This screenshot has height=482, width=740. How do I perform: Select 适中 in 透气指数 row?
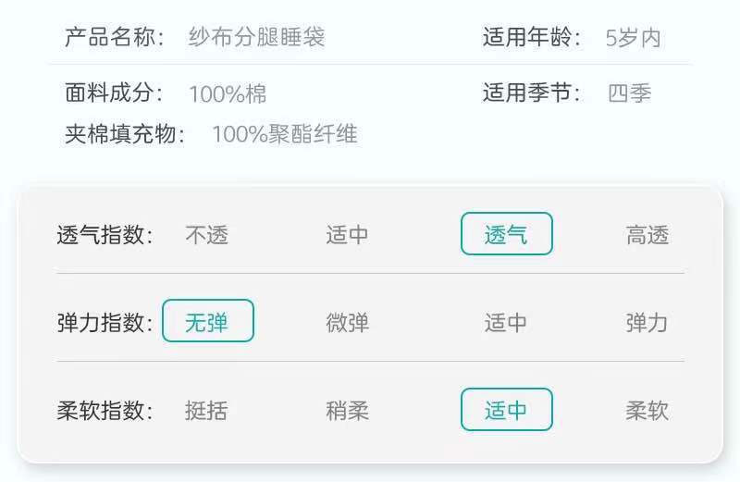347,235
